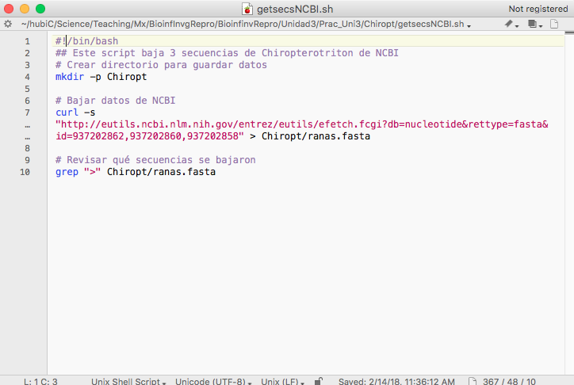Toggle the file lock icon in status bar
Viewport: 574px width, 385px height.
pyautogui.click(x=319, y=381)
